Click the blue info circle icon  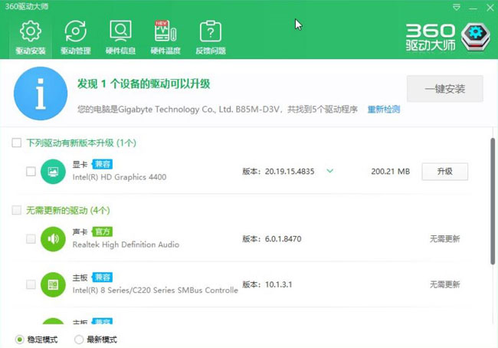point(41,94)
